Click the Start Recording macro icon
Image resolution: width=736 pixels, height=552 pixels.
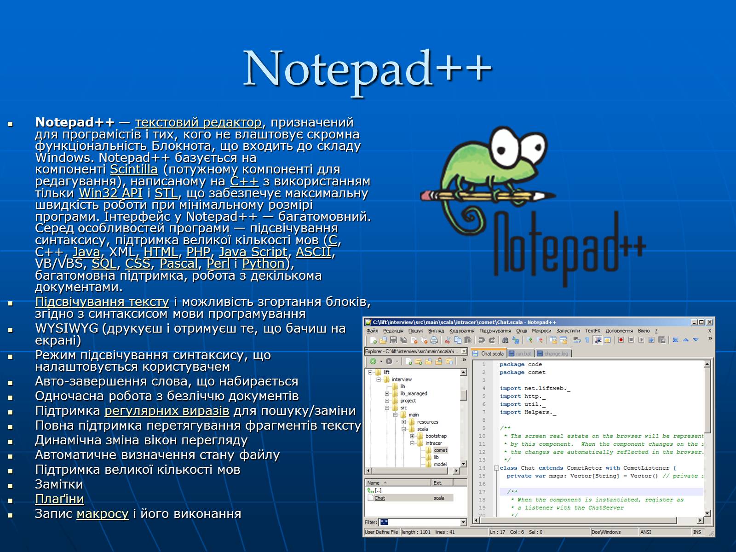pos(621,340)
